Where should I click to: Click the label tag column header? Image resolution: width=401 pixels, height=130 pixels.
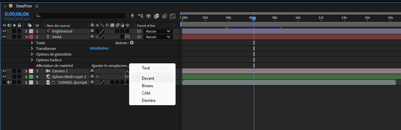click(30, 25)
